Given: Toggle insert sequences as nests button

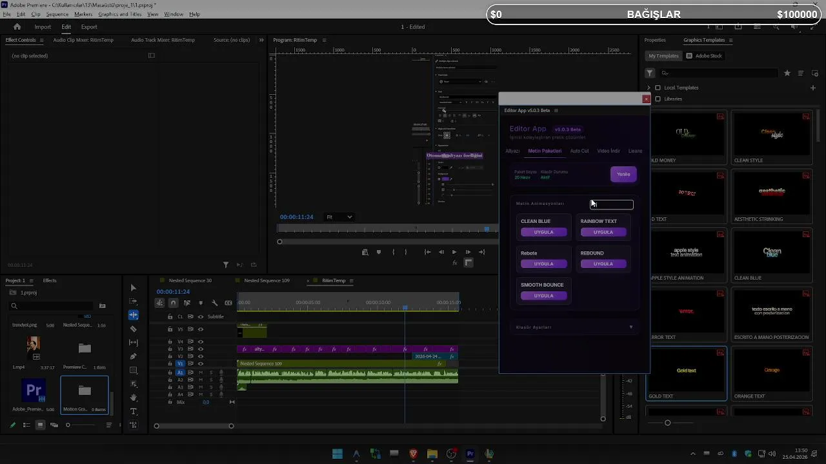Looking at the screenshot, I should [x=159, y=303].
